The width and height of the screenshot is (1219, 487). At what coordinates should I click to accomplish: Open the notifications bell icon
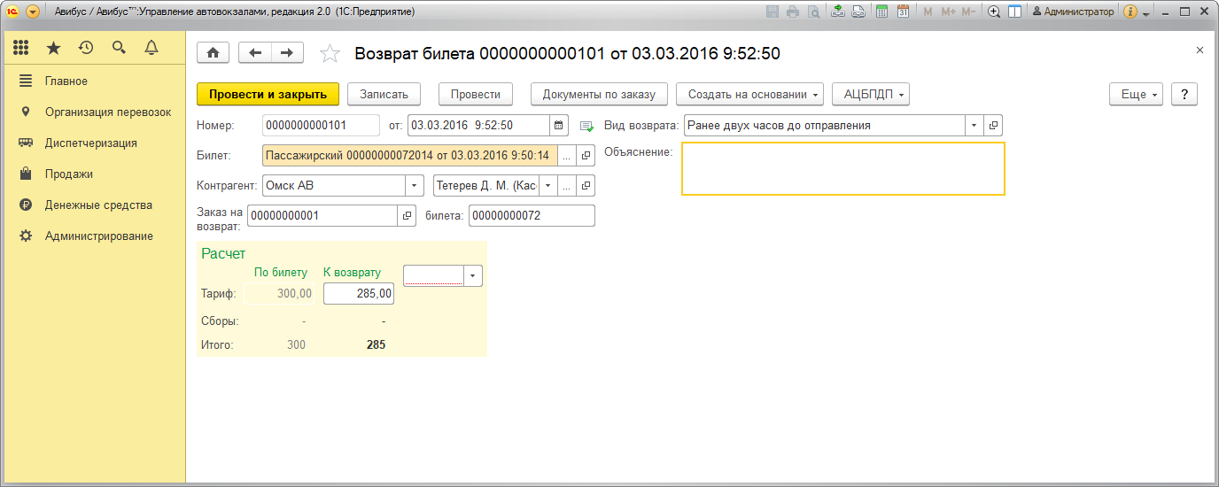[x=151, y=48]
